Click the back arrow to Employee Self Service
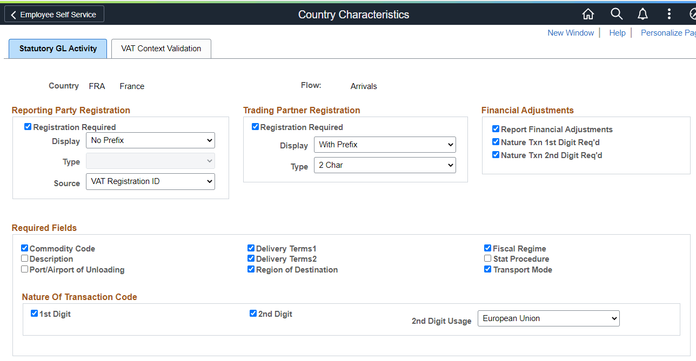Screen dimensions: 696x361 [x=13, y=14]
